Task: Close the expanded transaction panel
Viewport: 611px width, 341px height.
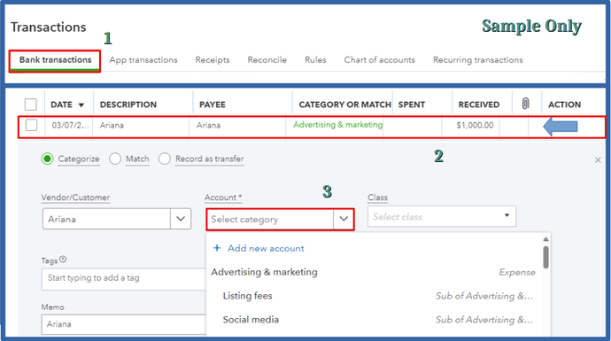Action: [598, 160]
